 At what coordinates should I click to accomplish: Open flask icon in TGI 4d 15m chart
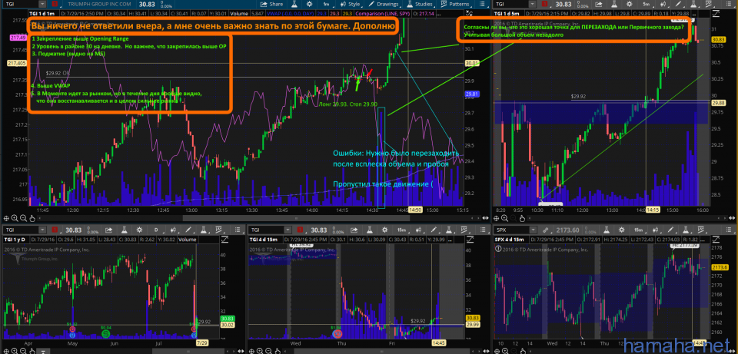point(370,230)
